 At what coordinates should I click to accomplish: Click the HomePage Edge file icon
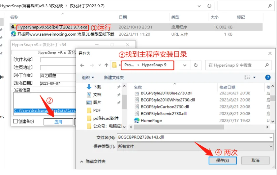pos(137,121)
